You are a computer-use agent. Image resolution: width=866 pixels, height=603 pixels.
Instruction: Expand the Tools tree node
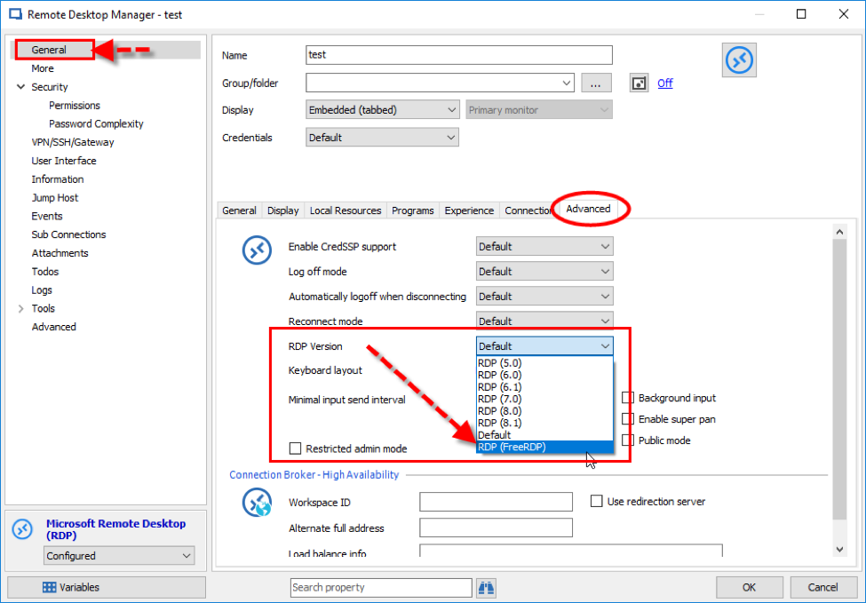coord(21,308)
